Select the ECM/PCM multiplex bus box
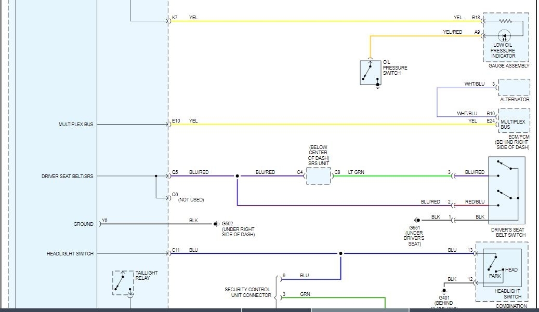539x312 pixels. point(514,121)
